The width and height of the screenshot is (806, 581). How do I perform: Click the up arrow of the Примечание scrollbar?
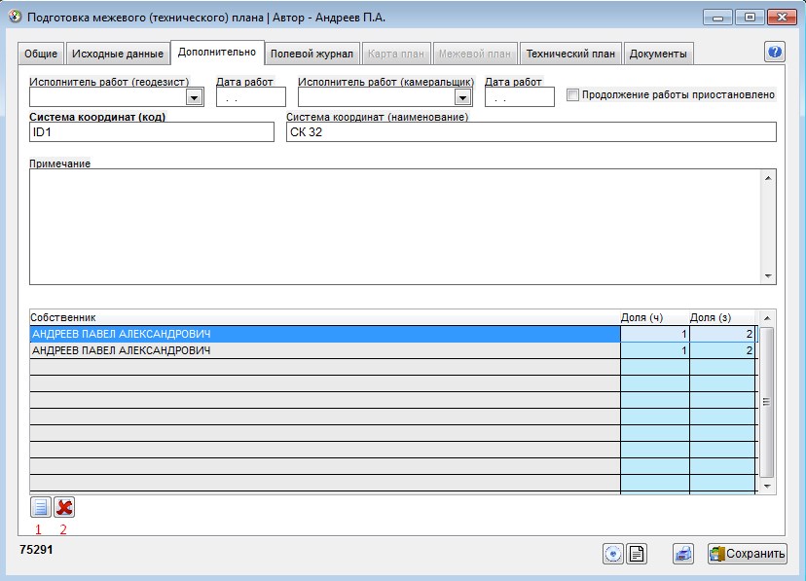768,178
